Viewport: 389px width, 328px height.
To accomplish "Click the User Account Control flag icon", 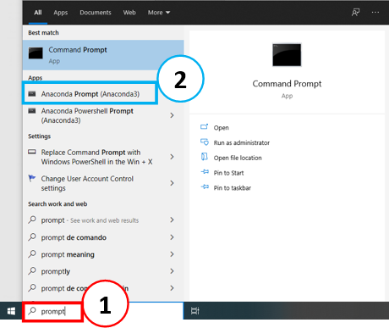I will 32,178.
